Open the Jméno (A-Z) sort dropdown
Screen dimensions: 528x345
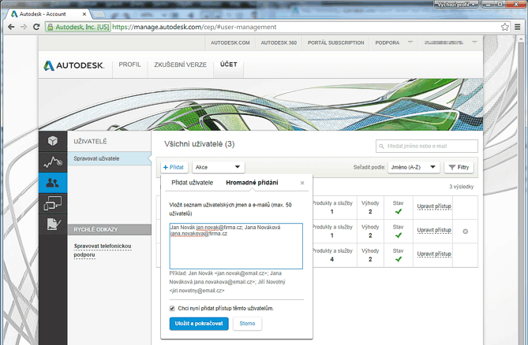click(414, 167)
